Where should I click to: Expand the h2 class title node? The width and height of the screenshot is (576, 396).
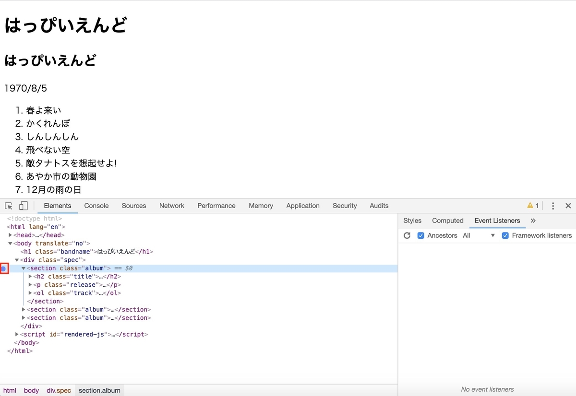pyautogui.click(x=30, y=276)
